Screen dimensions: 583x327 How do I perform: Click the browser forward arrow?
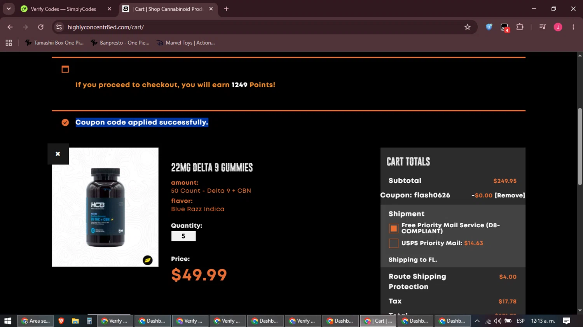[x=25, y=27]
